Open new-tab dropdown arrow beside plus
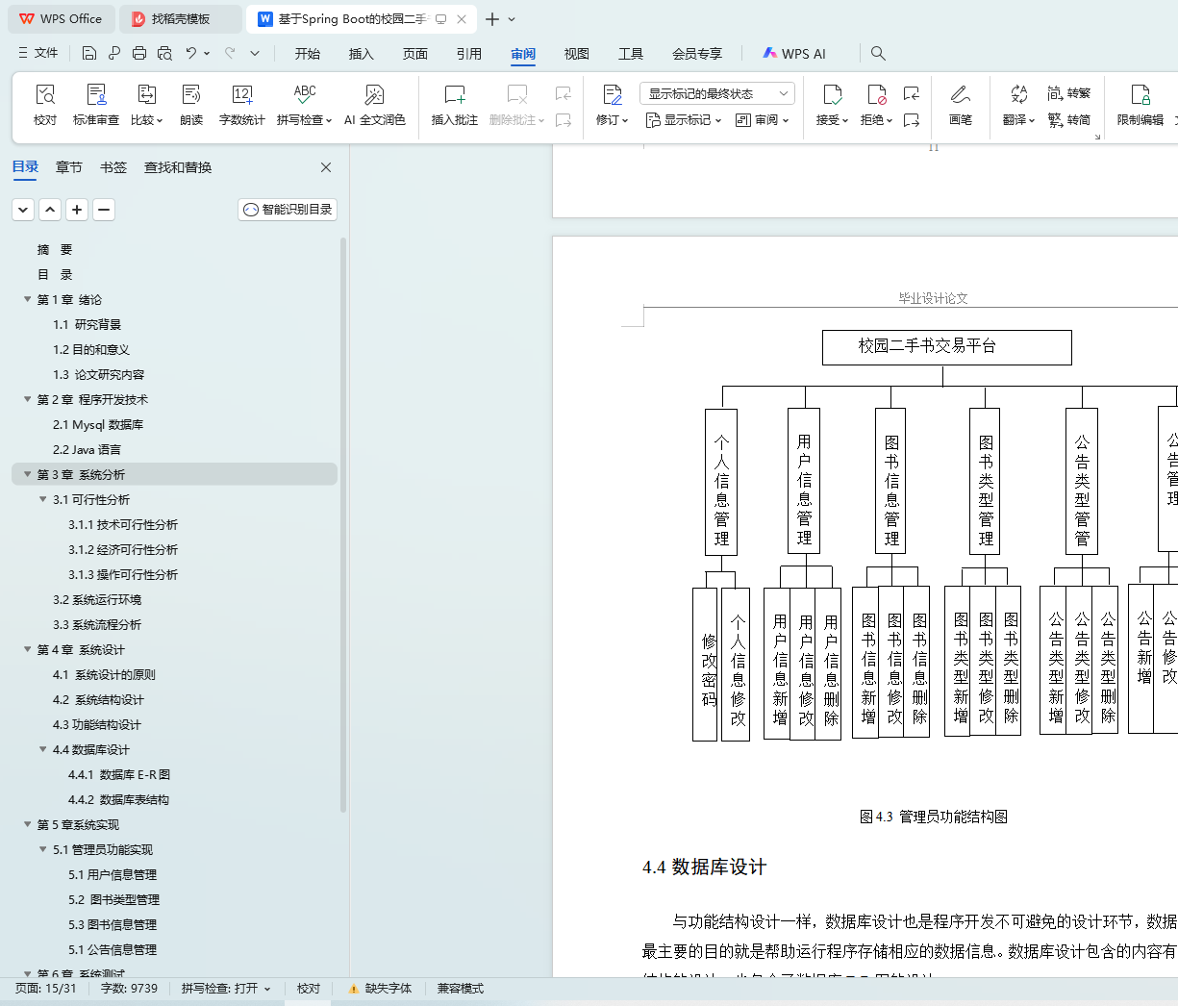Screen dimensions: 1178x1006 coord(512,19)
